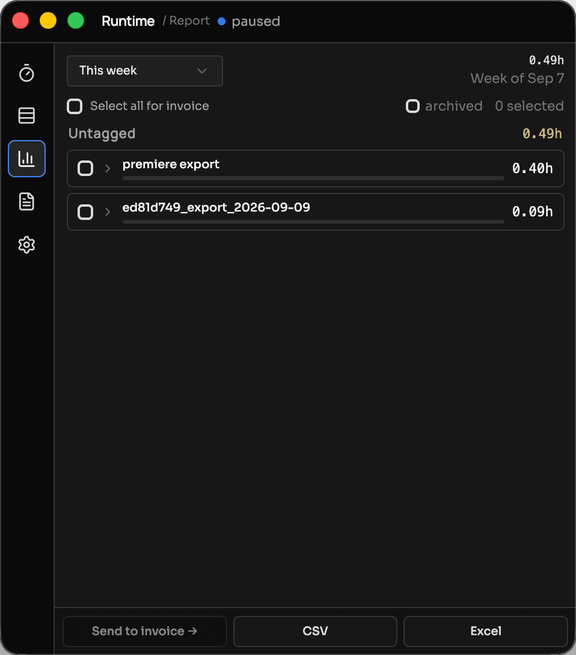The height and width of the screenshot is (655, 576).
Task: Click the 0.09h duration value
Action: point(533,212)
